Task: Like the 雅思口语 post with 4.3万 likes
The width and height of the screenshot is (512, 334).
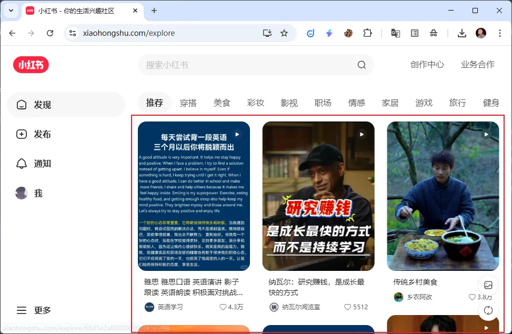Action: 224,307
